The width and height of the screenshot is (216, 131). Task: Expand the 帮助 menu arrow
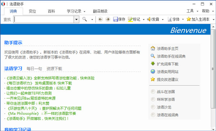pos(213,11)
